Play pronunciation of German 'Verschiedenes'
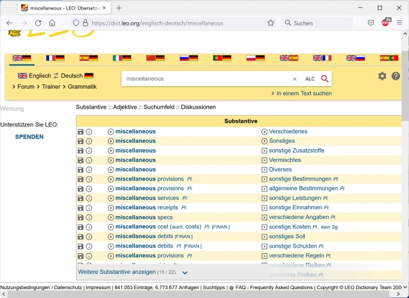The height and width of the screenshot is (298, 409). point(265,131)
